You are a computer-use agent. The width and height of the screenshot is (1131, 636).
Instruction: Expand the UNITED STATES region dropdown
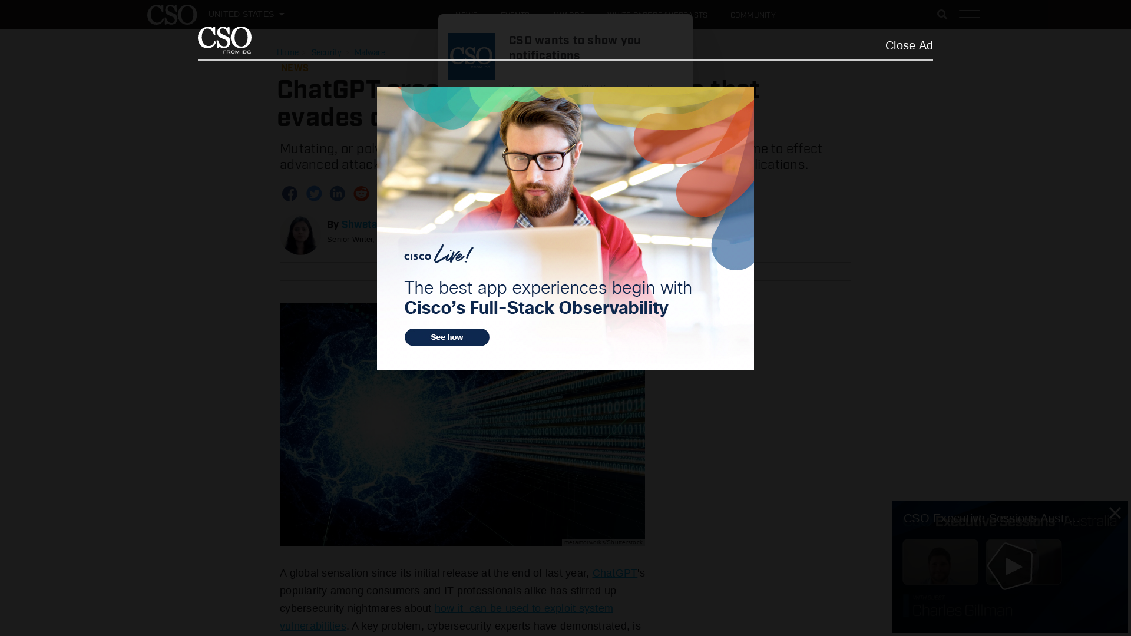246,14
